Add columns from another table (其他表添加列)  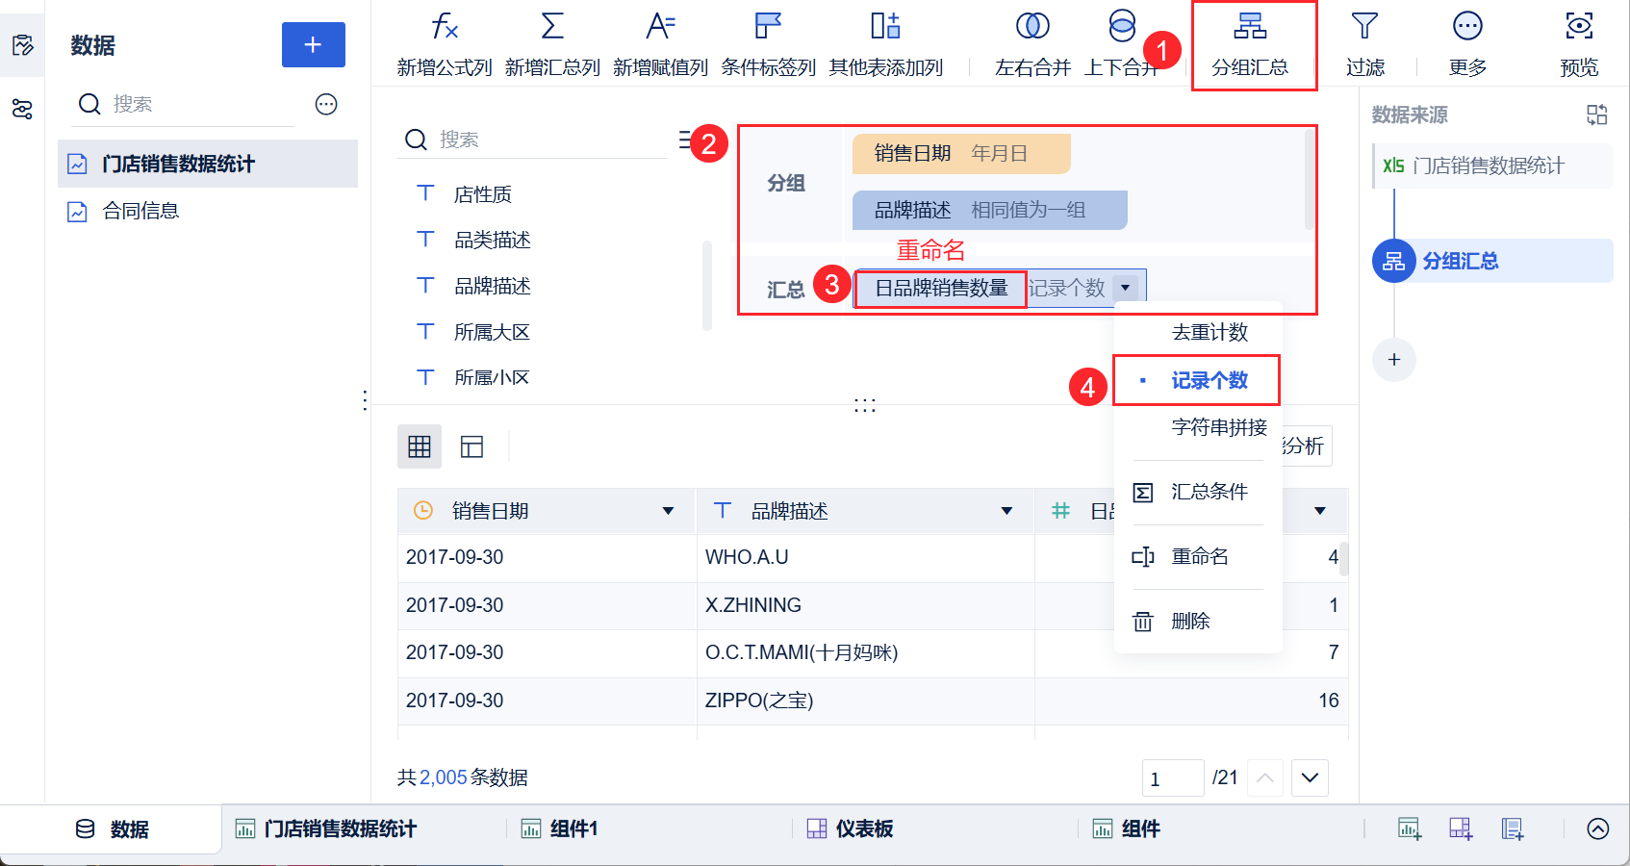click(x=886, y=43)
